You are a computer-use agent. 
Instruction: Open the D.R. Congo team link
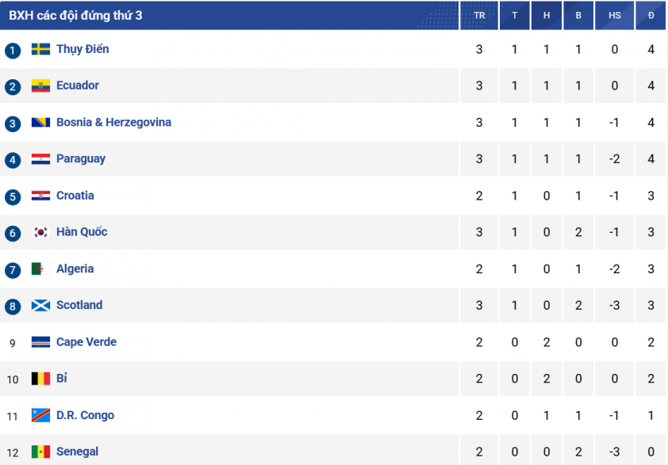[85, 415]
